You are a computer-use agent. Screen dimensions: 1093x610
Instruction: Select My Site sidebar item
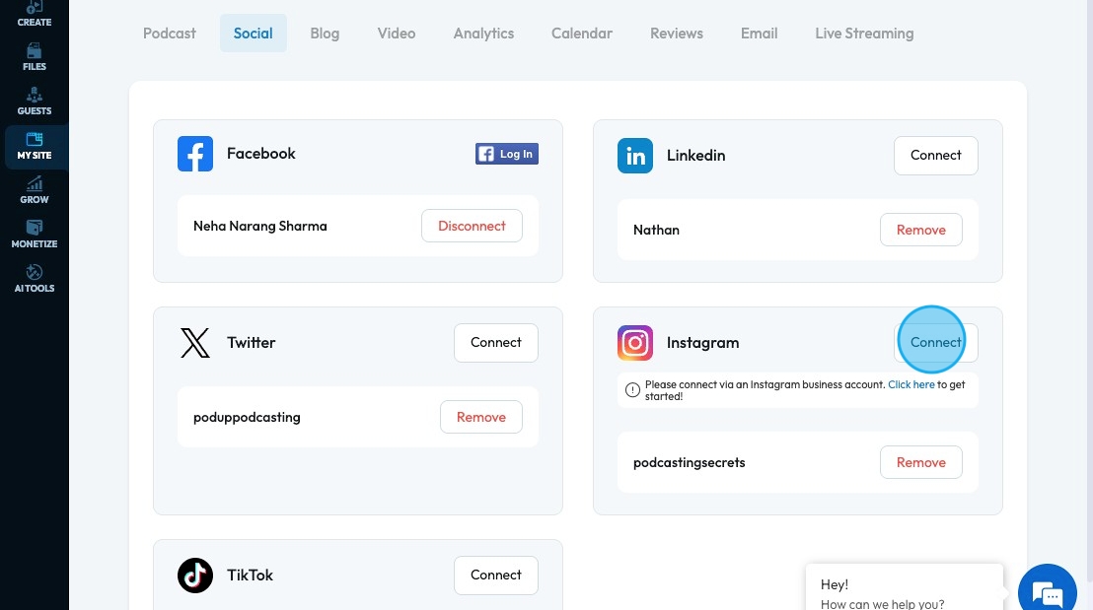coord(35,147)
